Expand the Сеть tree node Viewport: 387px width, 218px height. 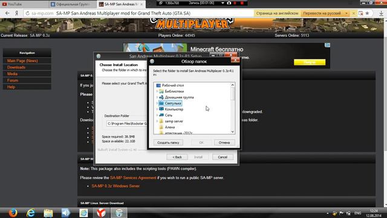157,115
